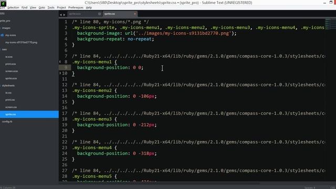Click line number 24 in the gutter
This screenshot has height=189, width=336.
[x=65, y=153]
